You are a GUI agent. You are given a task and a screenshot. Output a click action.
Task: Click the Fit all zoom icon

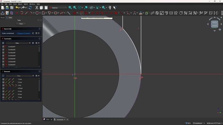click(x=70, y=8)
